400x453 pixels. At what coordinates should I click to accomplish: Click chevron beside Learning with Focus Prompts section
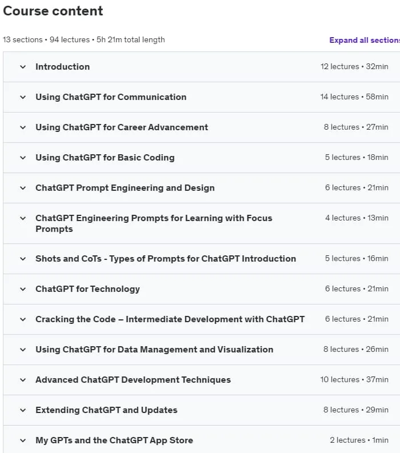pyautogui.click(x=23, y=218)
